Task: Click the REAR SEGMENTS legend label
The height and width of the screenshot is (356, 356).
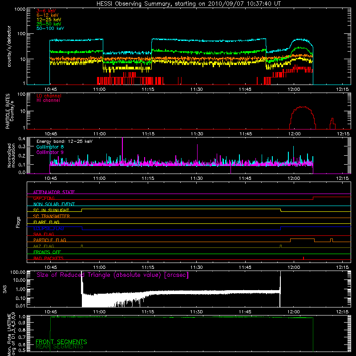Action: coord(60,347)
